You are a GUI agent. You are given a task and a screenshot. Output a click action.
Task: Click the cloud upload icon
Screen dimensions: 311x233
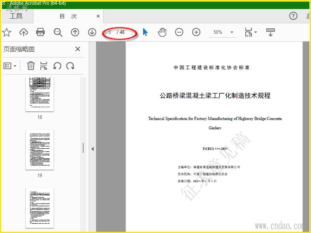pos(24,32)
